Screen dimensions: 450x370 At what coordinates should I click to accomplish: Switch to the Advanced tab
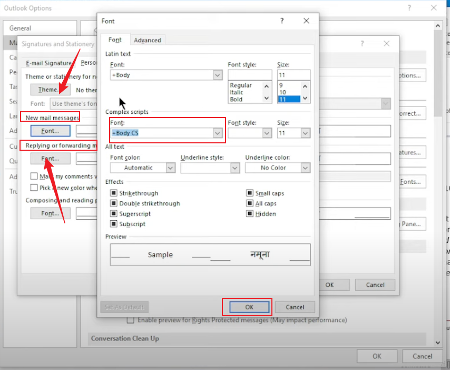[x=148, y=40]
